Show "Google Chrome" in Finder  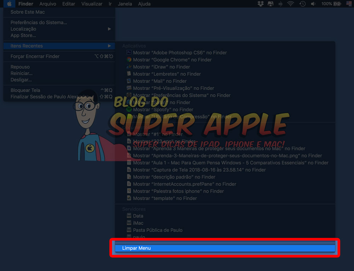click(172, 60)
